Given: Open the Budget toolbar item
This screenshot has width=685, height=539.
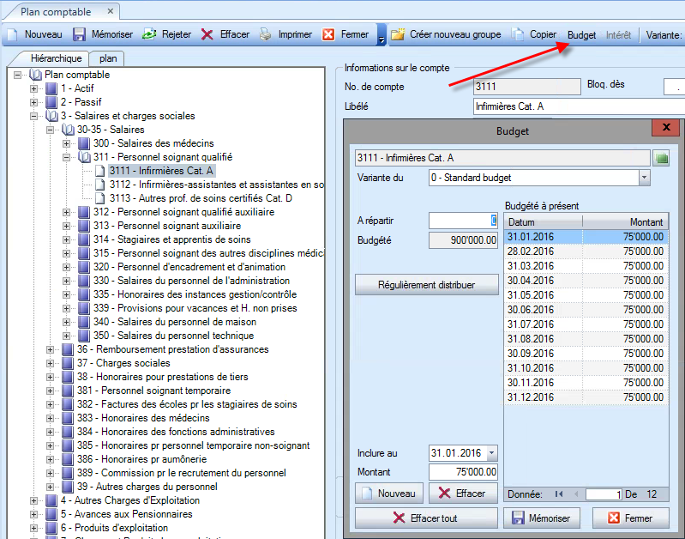Looking at the screenshot, I should coord(581,35).
